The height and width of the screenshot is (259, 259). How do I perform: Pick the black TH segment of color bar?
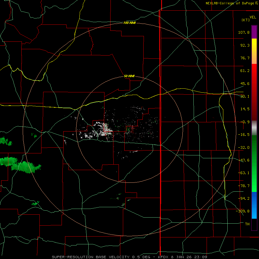(254, 224)
